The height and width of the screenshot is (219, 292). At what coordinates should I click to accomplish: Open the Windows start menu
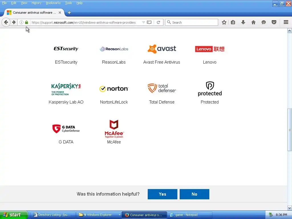14,215
